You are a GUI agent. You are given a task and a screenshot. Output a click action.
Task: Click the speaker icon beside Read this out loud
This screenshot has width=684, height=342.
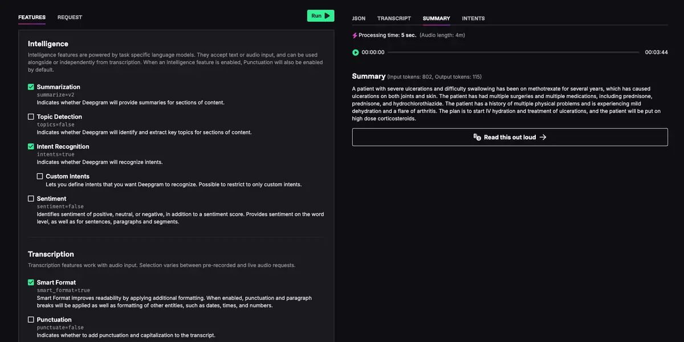point(477,137)
